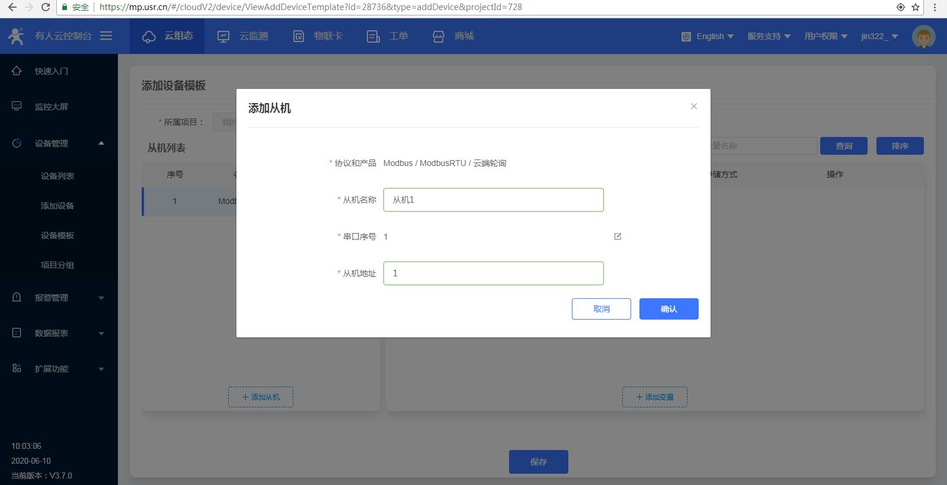
Task: Switch to 云监测 tab
Action: click(x=243, y=36)
